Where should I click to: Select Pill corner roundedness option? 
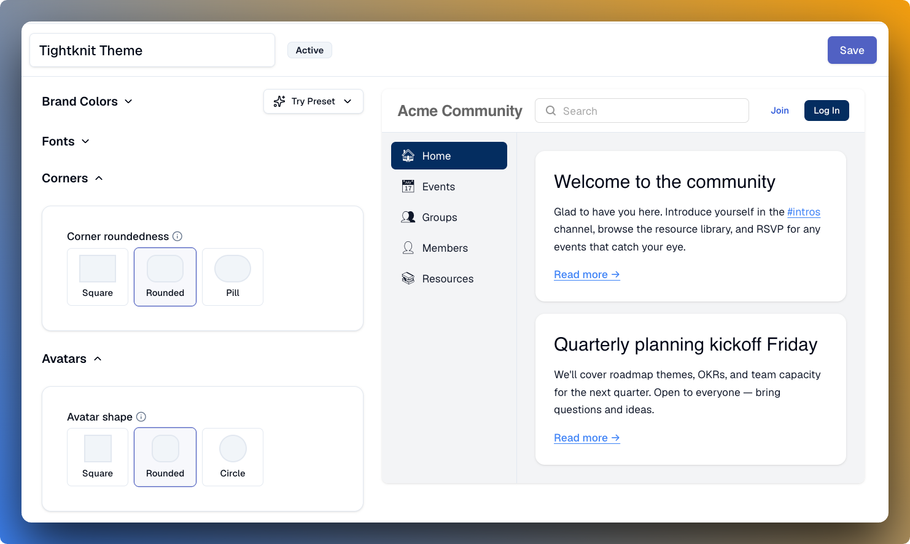pos(233,277)
